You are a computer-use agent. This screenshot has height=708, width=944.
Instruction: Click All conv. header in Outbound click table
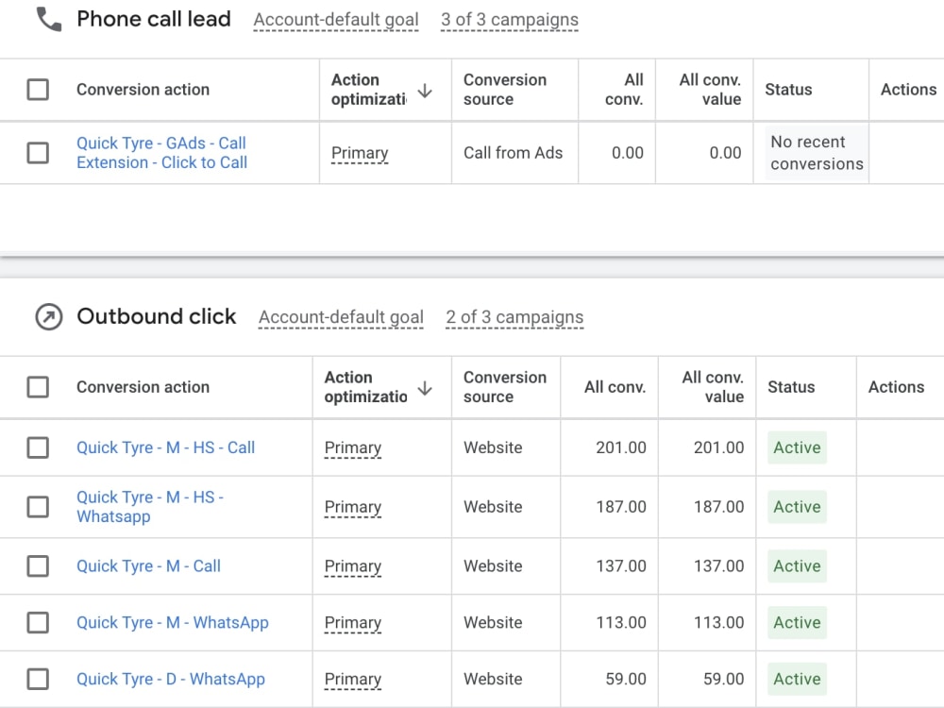click(x=615, y=387)
